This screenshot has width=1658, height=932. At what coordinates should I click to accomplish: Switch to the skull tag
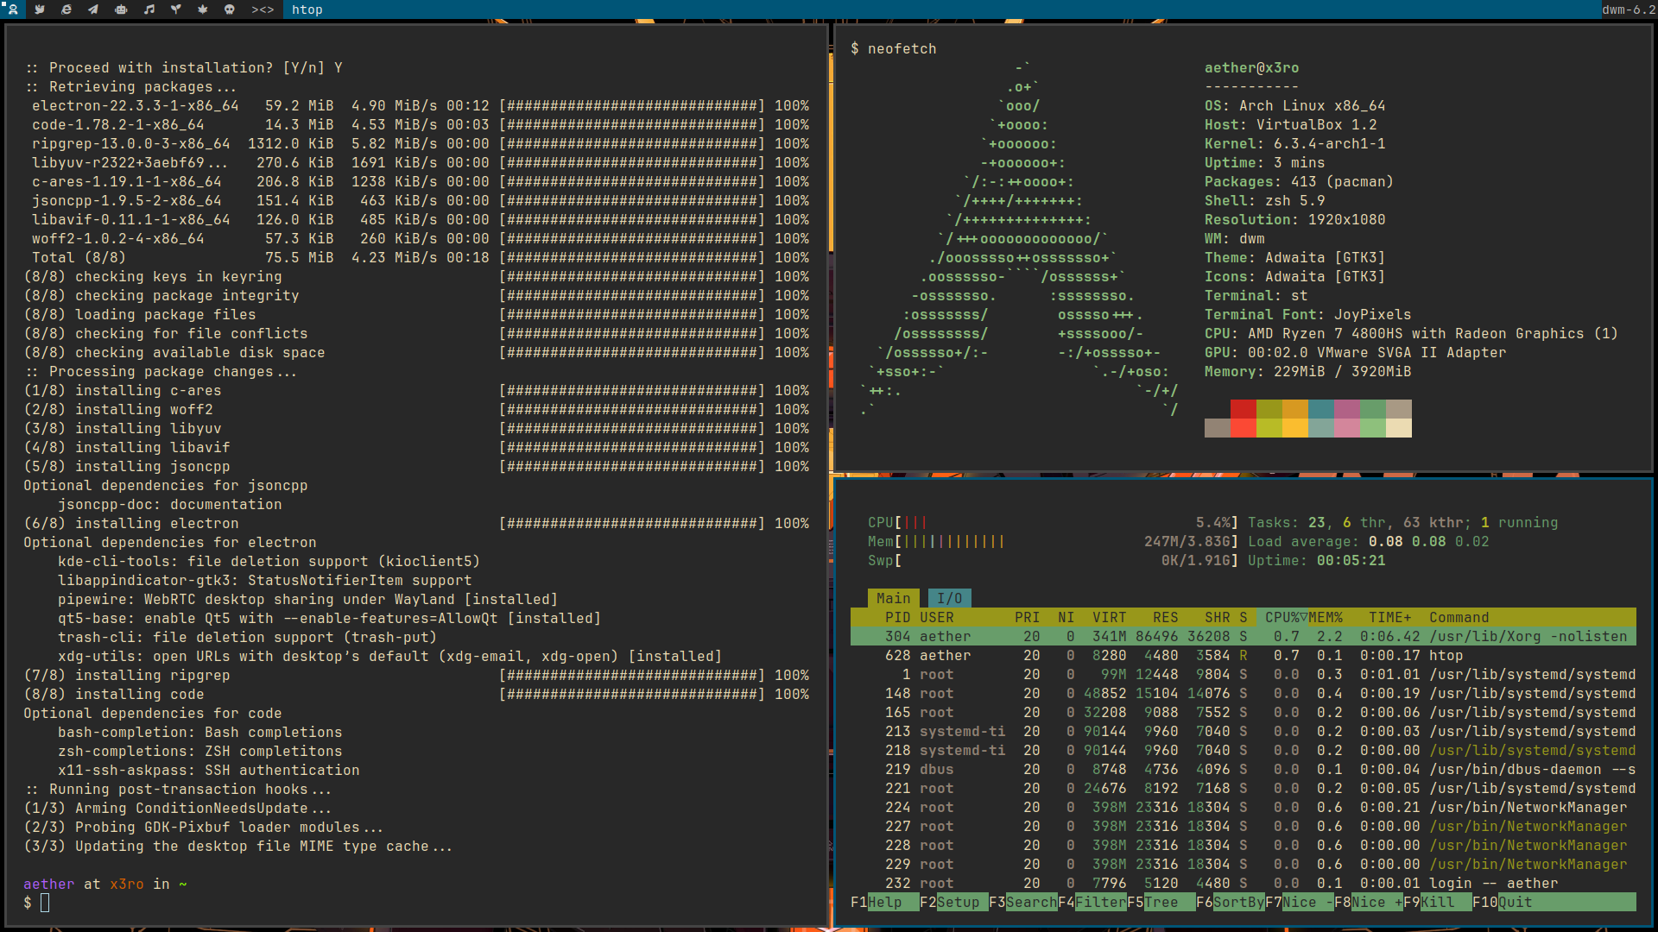tap(229, 9)
